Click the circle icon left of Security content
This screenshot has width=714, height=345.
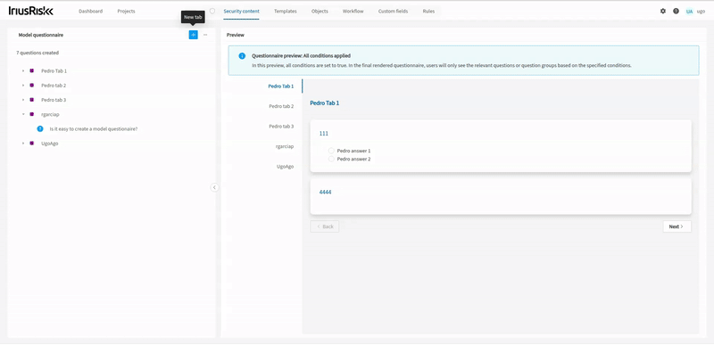pos(212,11)
